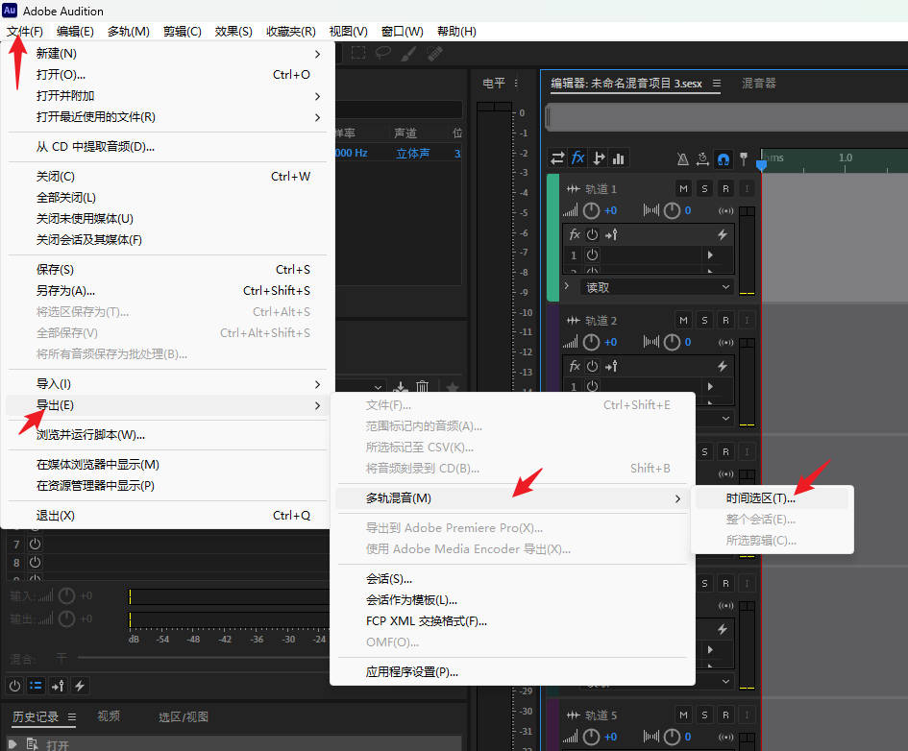
Task: Click 从 CD 中提取音频(D)...
Action: tap(168, 147)
